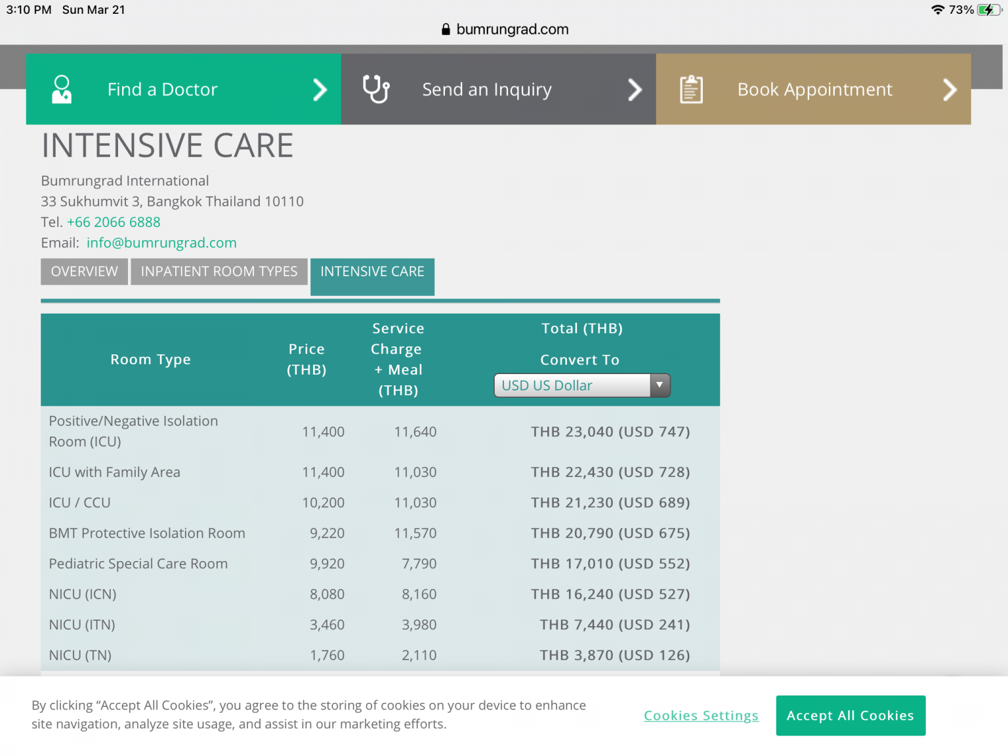Tap the battery icon in status bar
Screen dimensions: 1008x756
point(988,10)
